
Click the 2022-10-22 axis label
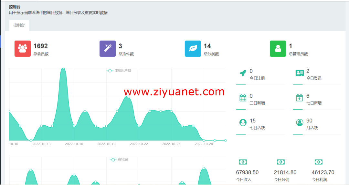pos(139,144)
